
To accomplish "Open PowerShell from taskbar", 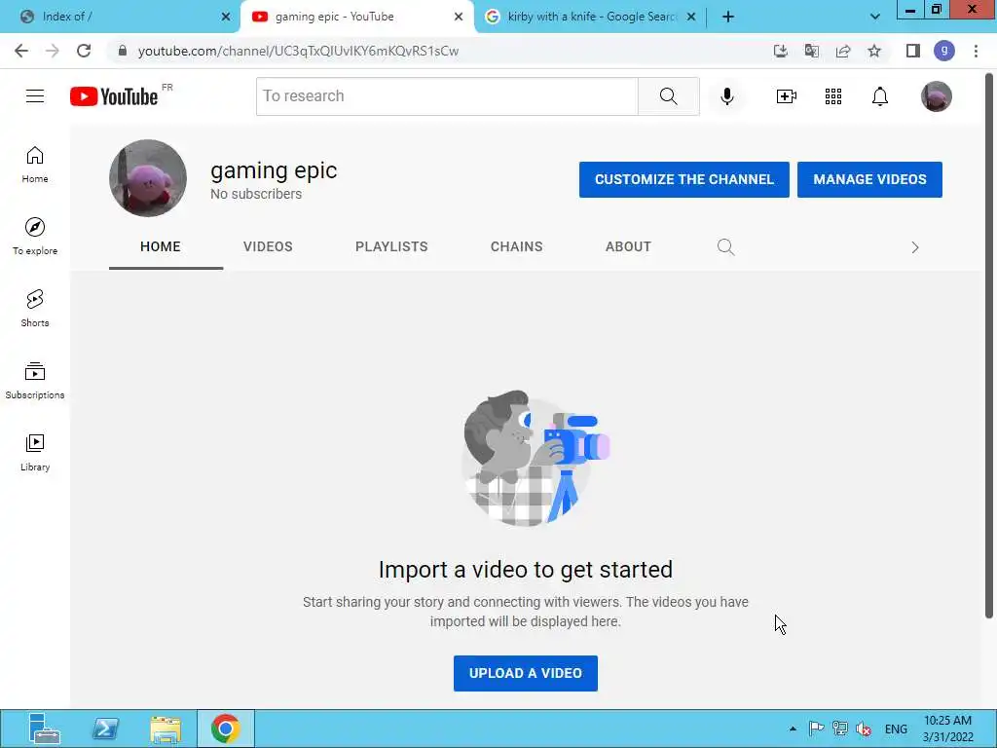I will [x=105, y=729].
